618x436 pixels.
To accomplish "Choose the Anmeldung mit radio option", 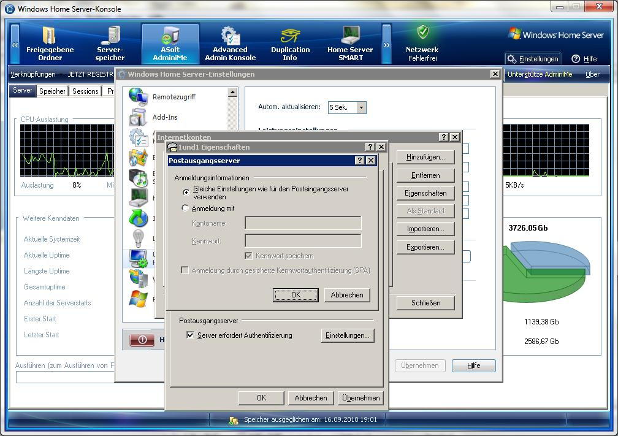I will pyautogui.click(x=186, y=208).
